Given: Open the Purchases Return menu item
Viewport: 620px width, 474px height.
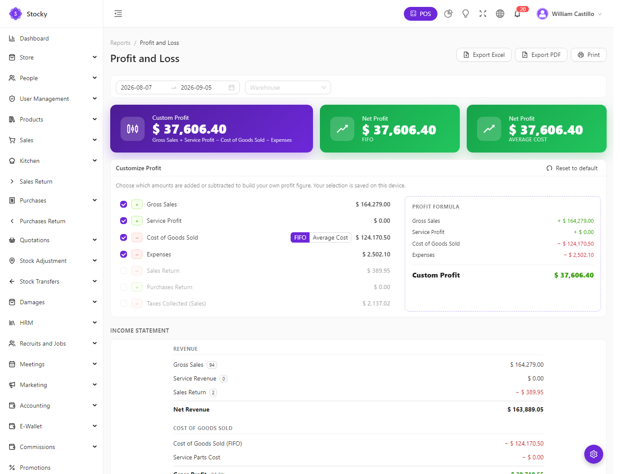Looking at the screenshot, I should pos(51,221).
